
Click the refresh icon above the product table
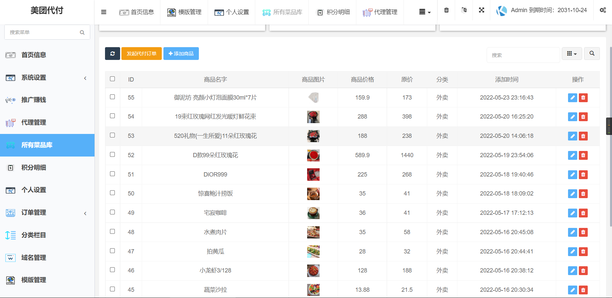113,53
